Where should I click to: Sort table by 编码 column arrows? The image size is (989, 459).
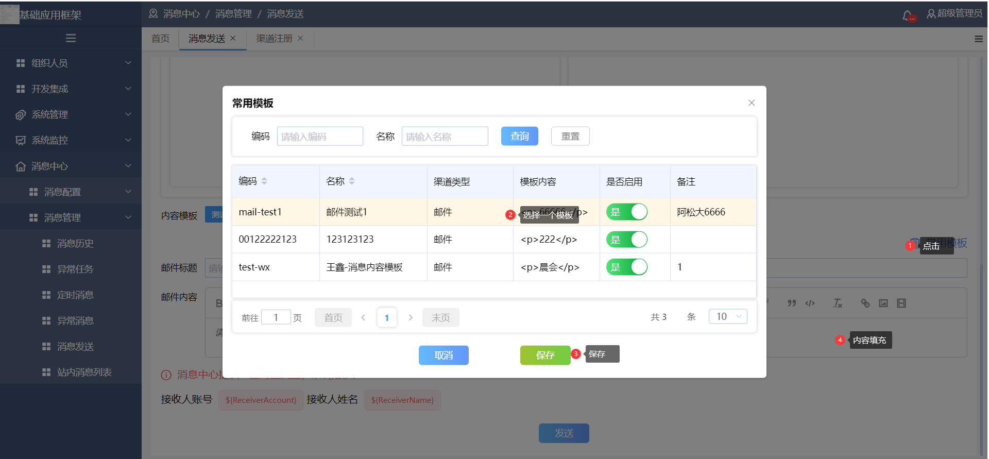pyautogui.click(x=264, y=181)
